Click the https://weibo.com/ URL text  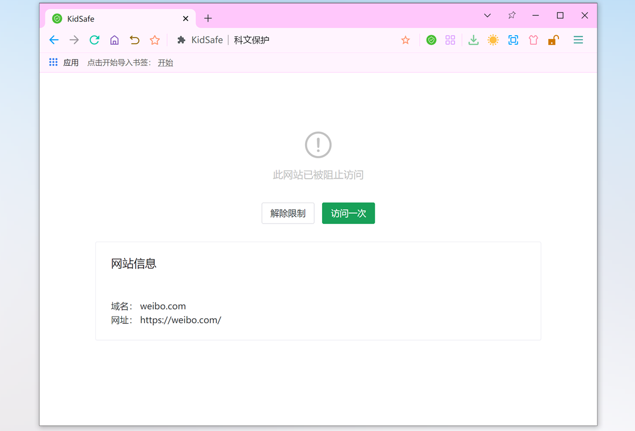point(181,320)
